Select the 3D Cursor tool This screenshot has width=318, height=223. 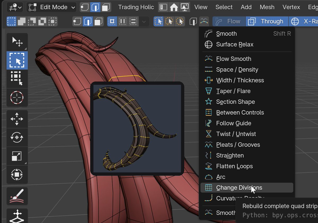pos(17,97)
